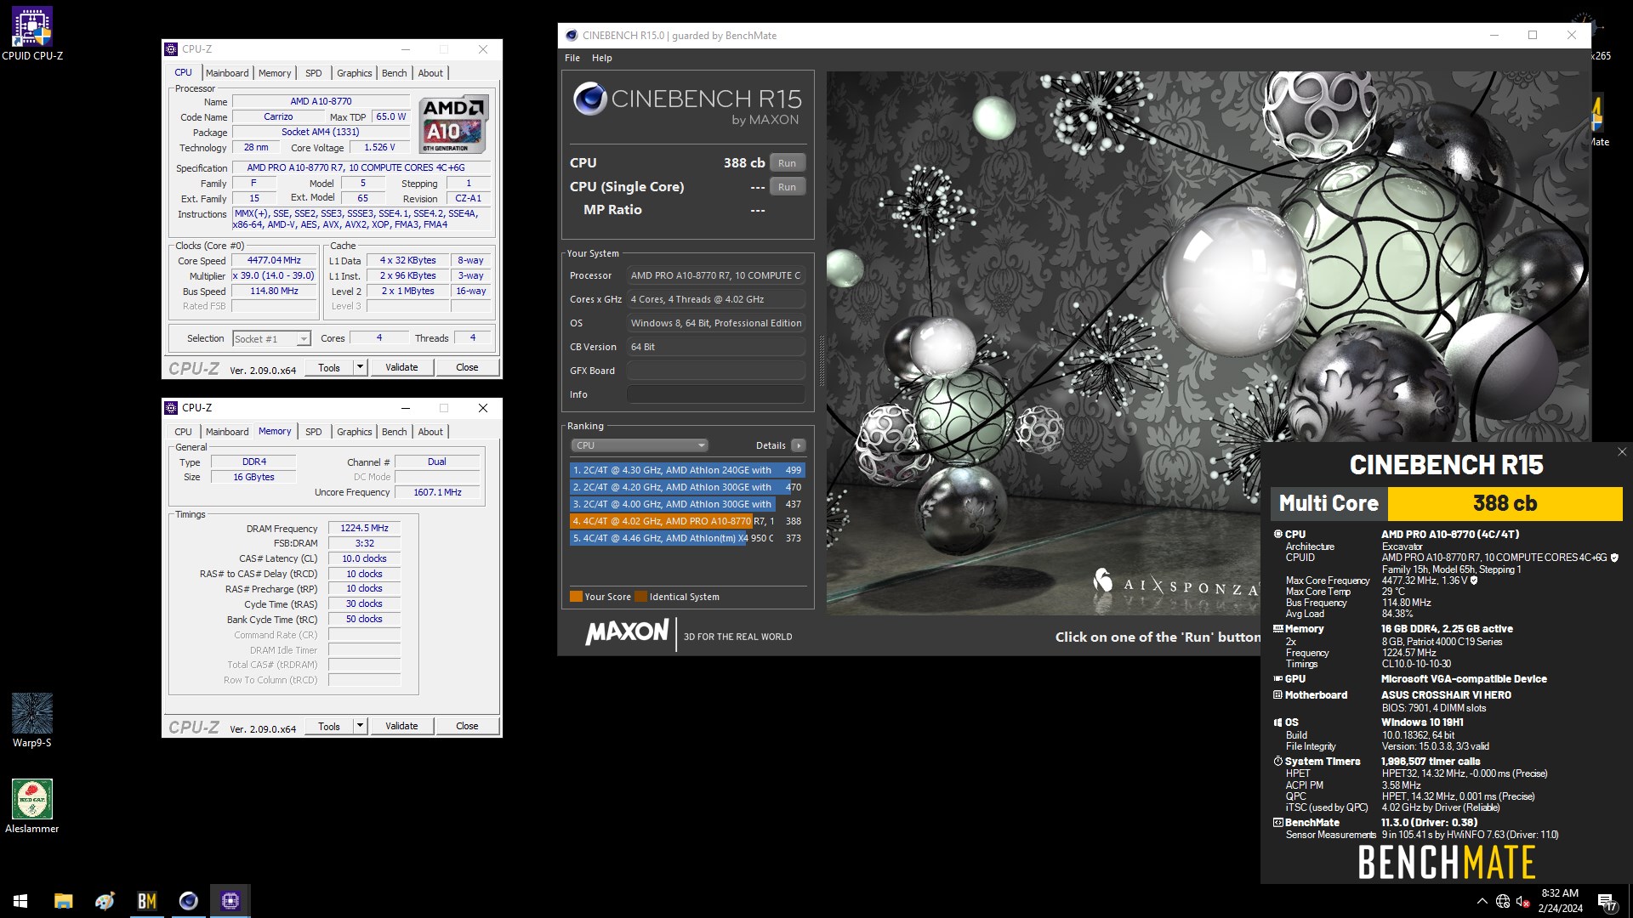The image size is (1633, 918).
Task: Select ranking row 1, Athlon 240GE 499
Action: point(687,470)
